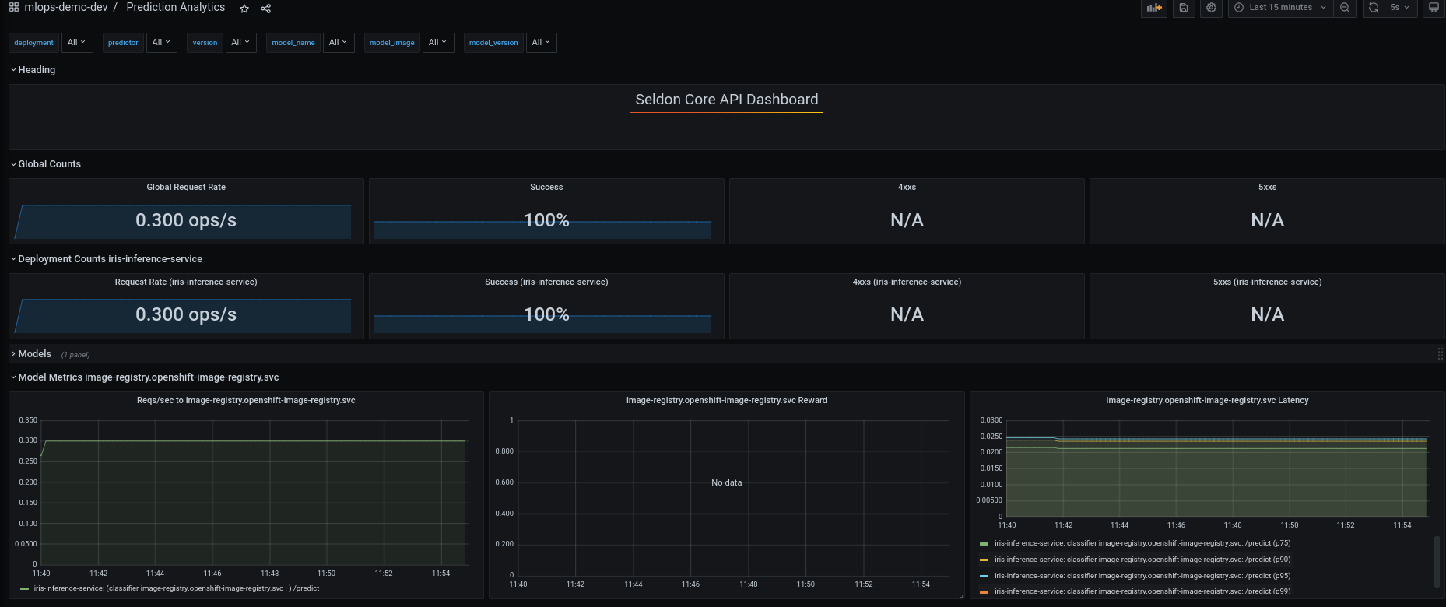Click the Prediction Analytics dashboard title
Viewport: 1446px width, 607px height.
tap(176, 8)
